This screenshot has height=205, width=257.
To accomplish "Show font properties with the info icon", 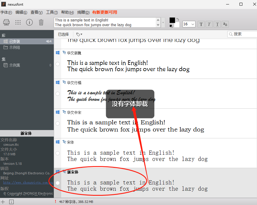I will coord(29,22).
